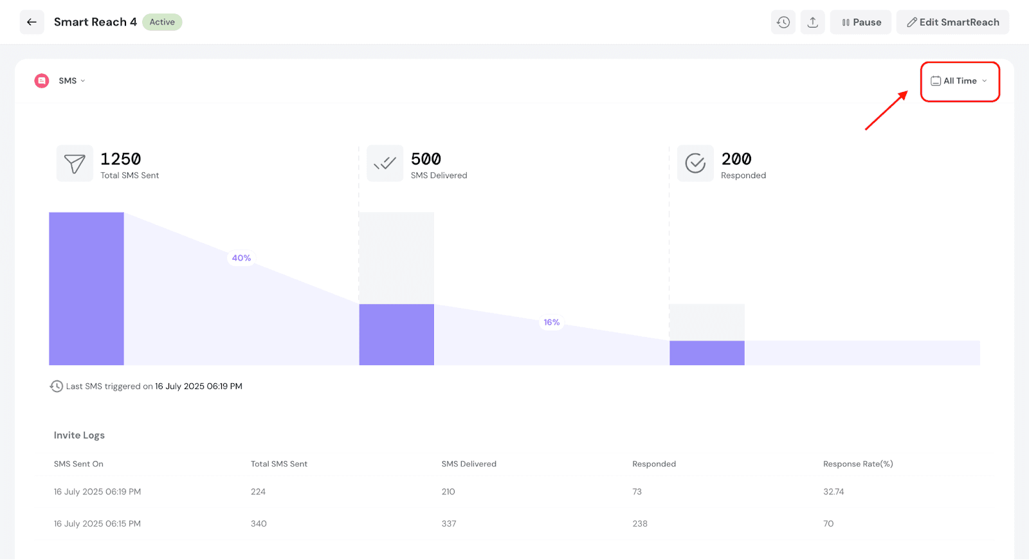Image resolution: width=1029 pixels, height=560 pixels.
Task: Click the 16% conversion label on funnel
Action: (551, 322)
